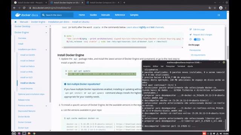Open the Samples section

[134, 15]
